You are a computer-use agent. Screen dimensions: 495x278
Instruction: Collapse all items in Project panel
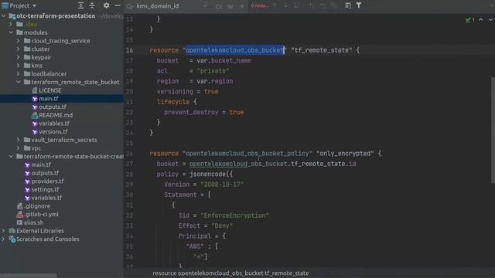click(x=92, y=5)
